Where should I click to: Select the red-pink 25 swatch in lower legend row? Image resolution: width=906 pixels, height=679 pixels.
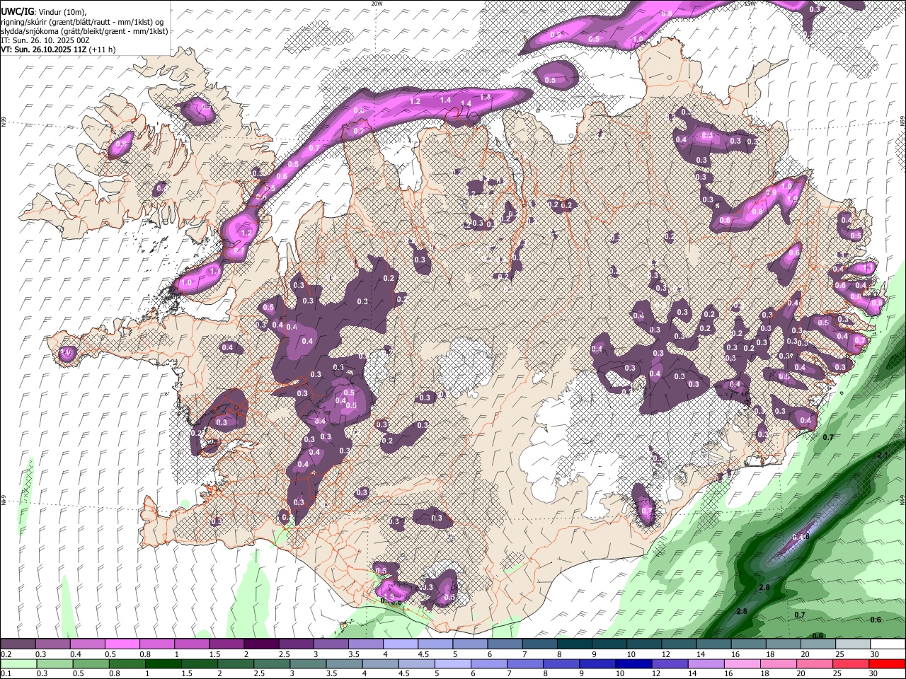(850, 663)
